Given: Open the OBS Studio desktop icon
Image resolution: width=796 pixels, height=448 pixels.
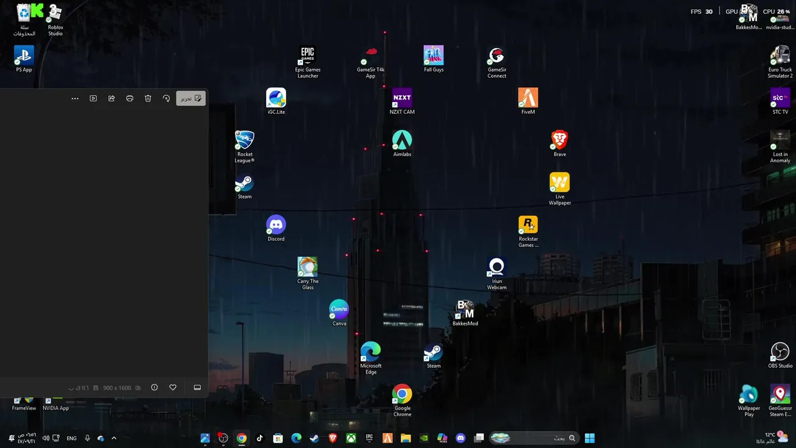Looking at the screenshot, I should 780,355.
